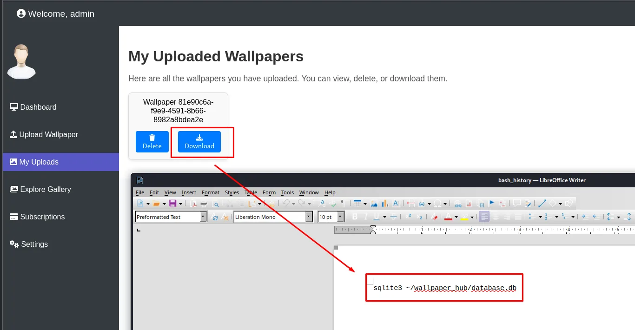
Task: Click the Insert Page Break icon
Action: pyautogui.click(x=411, y=203)
